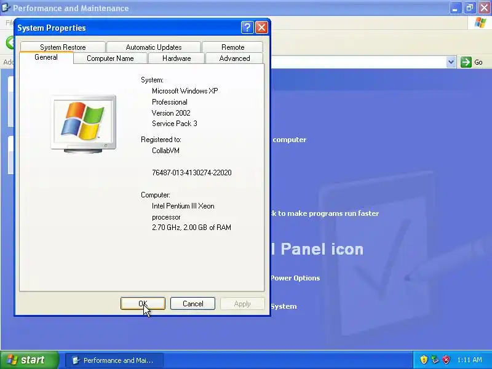The height and width of the screenshot is (369, 492).
Task: Open the System Restore tab
Action: 63,47
